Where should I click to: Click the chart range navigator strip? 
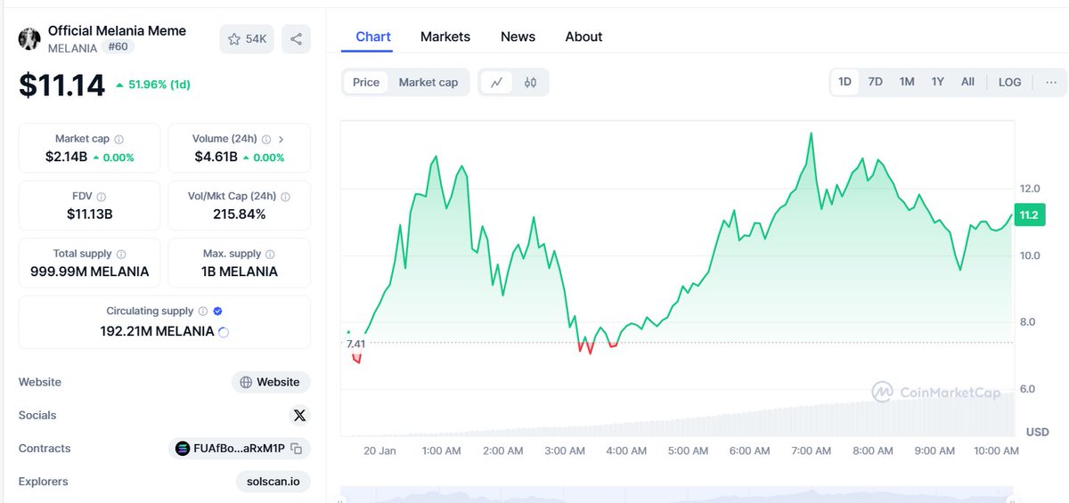click(679, 494)
